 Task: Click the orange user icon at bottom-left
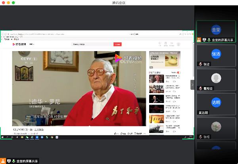pos(3,161)
